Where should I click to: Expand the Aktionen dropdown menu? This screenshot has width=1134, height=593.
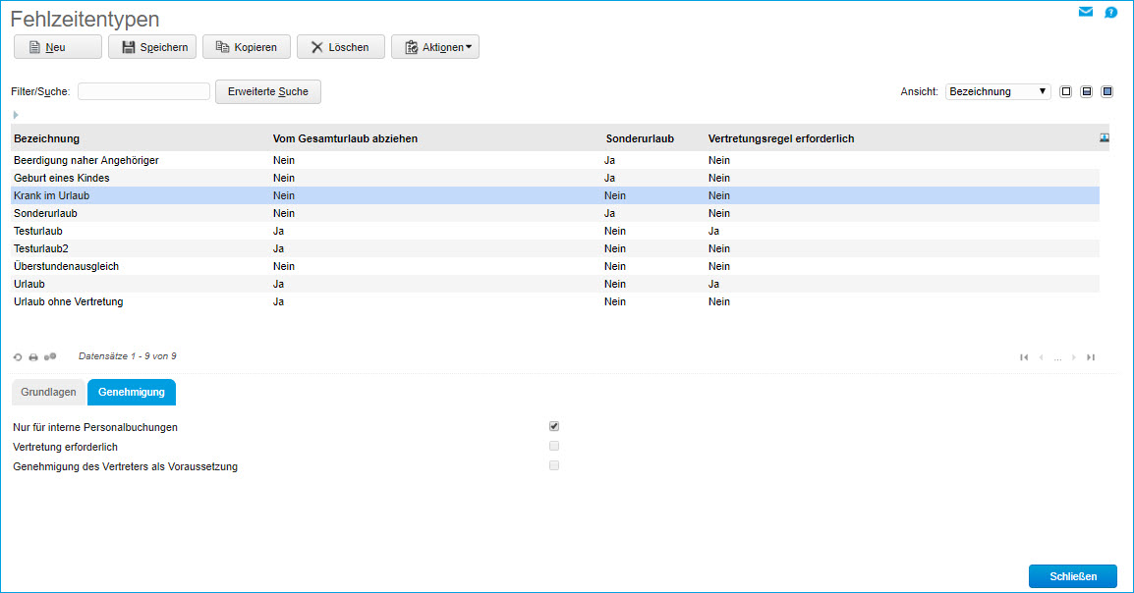coord(434,47)
